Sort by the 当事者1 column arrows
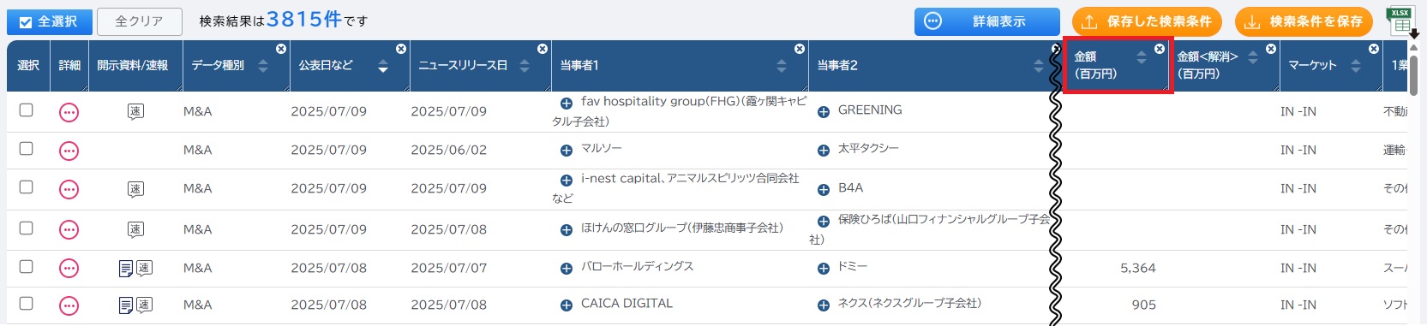This screenshot has height=326, width=1427. [781, 66]
